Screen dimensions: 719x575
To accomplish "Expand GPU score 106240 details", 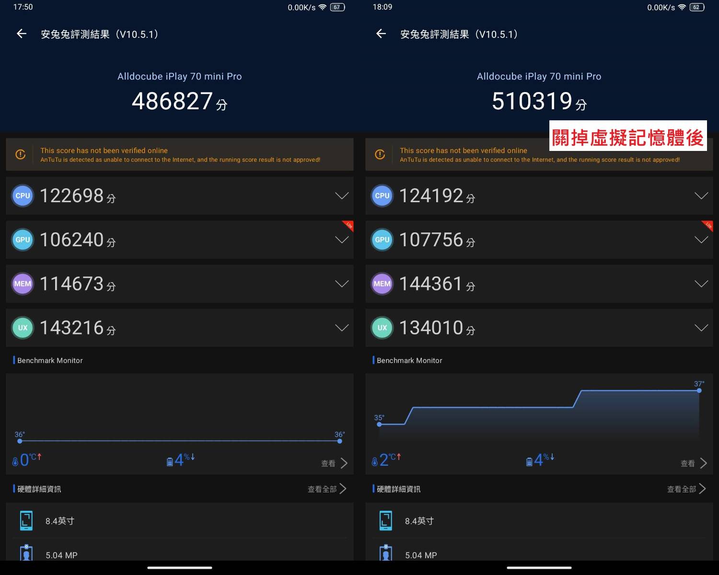I will tap(342, 240).
